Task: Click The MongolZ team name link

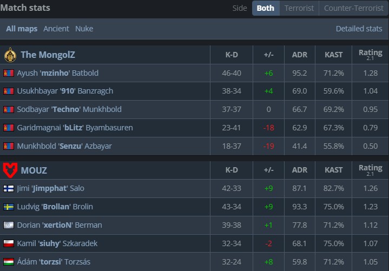Action: click(47, 55)
